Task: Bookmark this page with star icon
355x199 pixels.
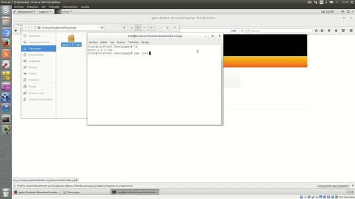Action: click(x=316, y=30)
